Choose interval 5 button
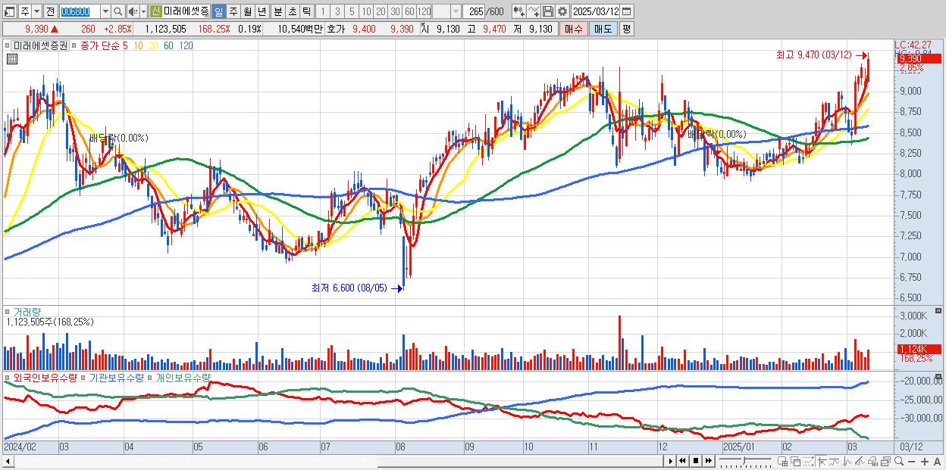 [x=352, y=11]
